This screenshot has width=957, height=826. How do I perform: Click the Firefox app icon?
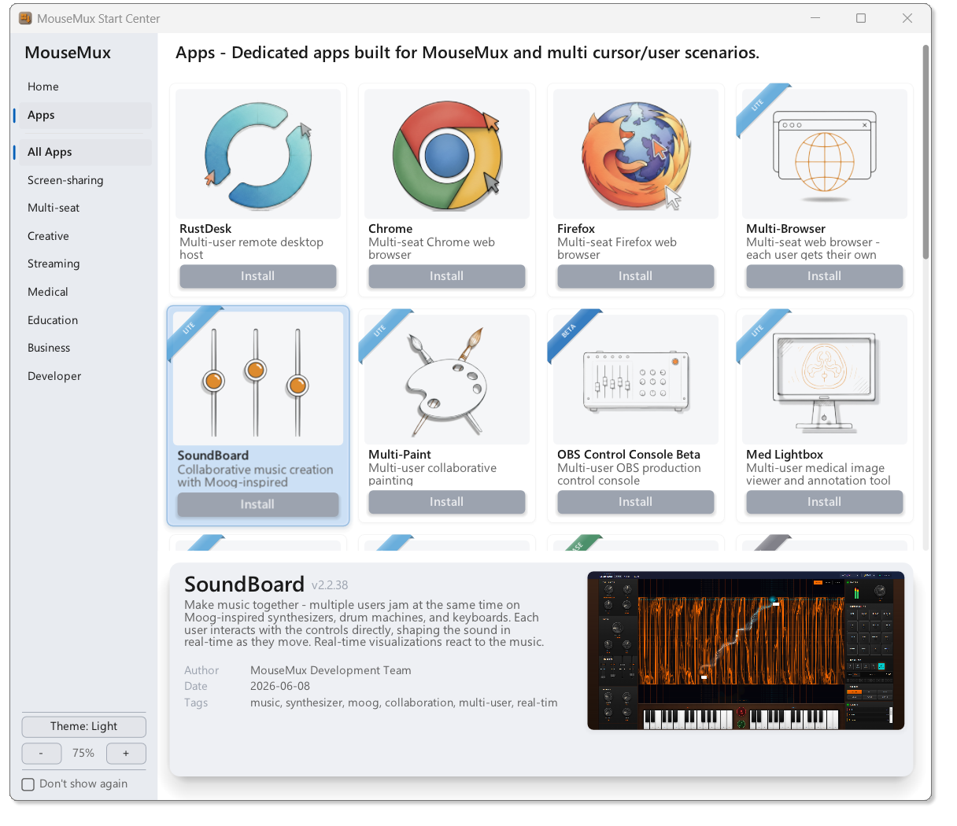tap(636, 154)
